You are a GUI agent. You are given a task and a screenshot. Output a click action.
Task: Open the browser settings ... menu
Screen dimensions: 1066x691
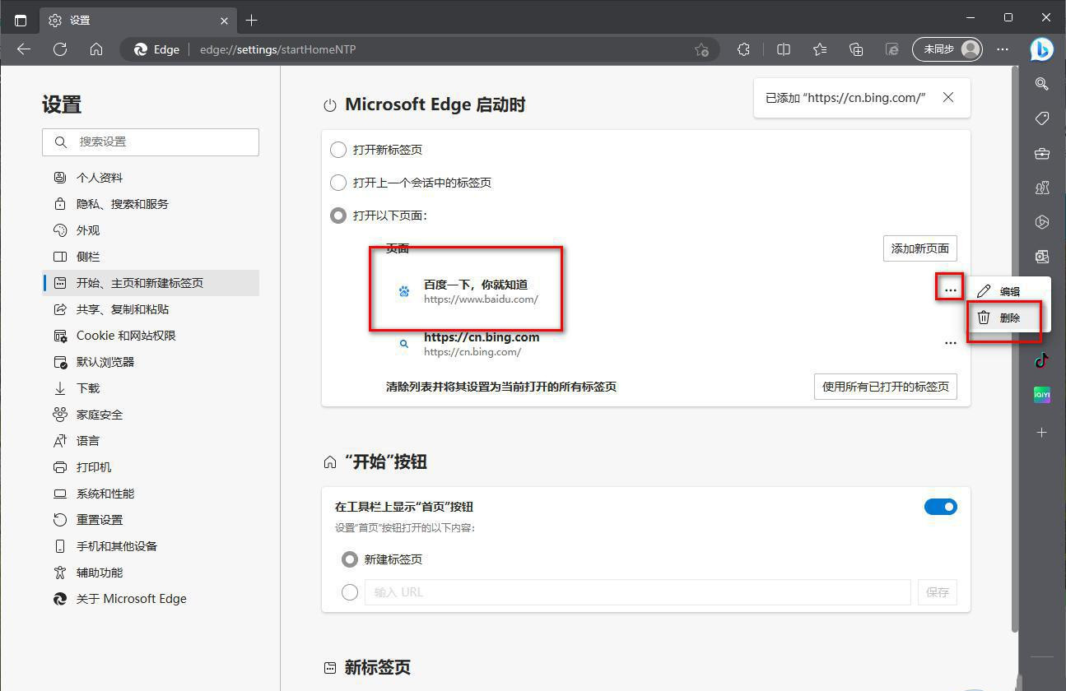[1003, 49]
